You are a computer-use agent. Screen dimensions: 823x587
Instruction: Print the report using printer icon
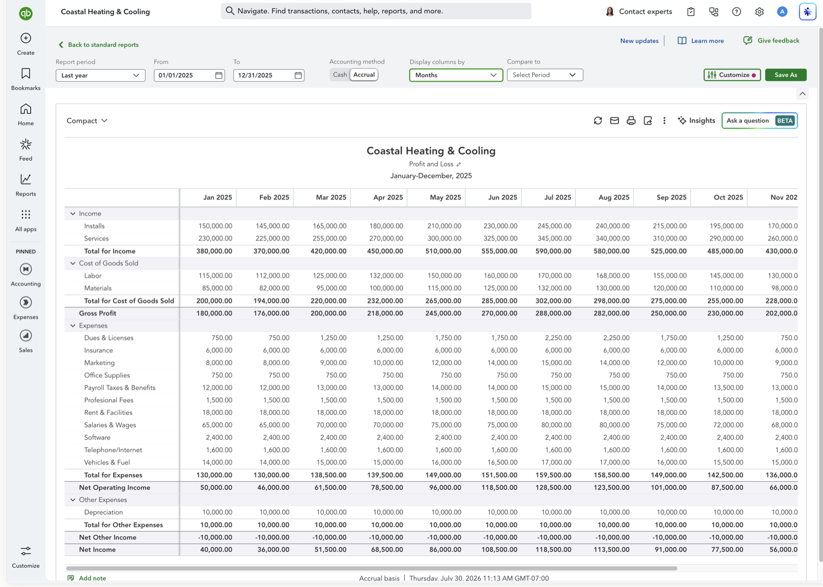pos(631,121)
